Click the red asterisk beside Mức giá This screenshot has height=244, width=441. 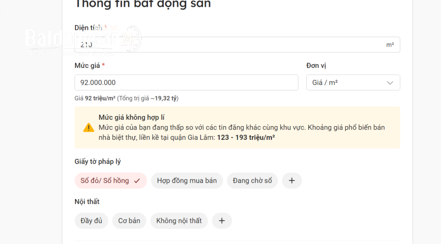click(103, 65)
